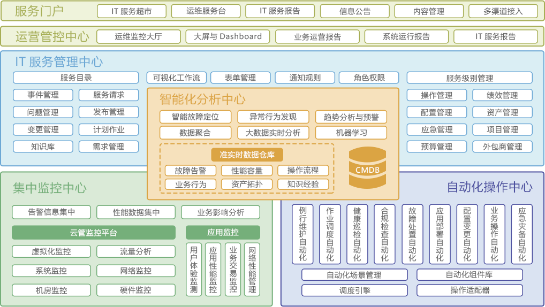Choose the 事件管理 box
The width and height of the screenshot is (545, 307).
tap(43, 95)
